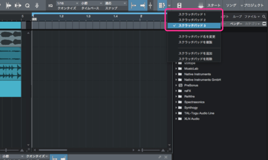Toggle the Scratch Pad icon in toolbar
This screenshot has width=268, height=160.
[162, 5]
